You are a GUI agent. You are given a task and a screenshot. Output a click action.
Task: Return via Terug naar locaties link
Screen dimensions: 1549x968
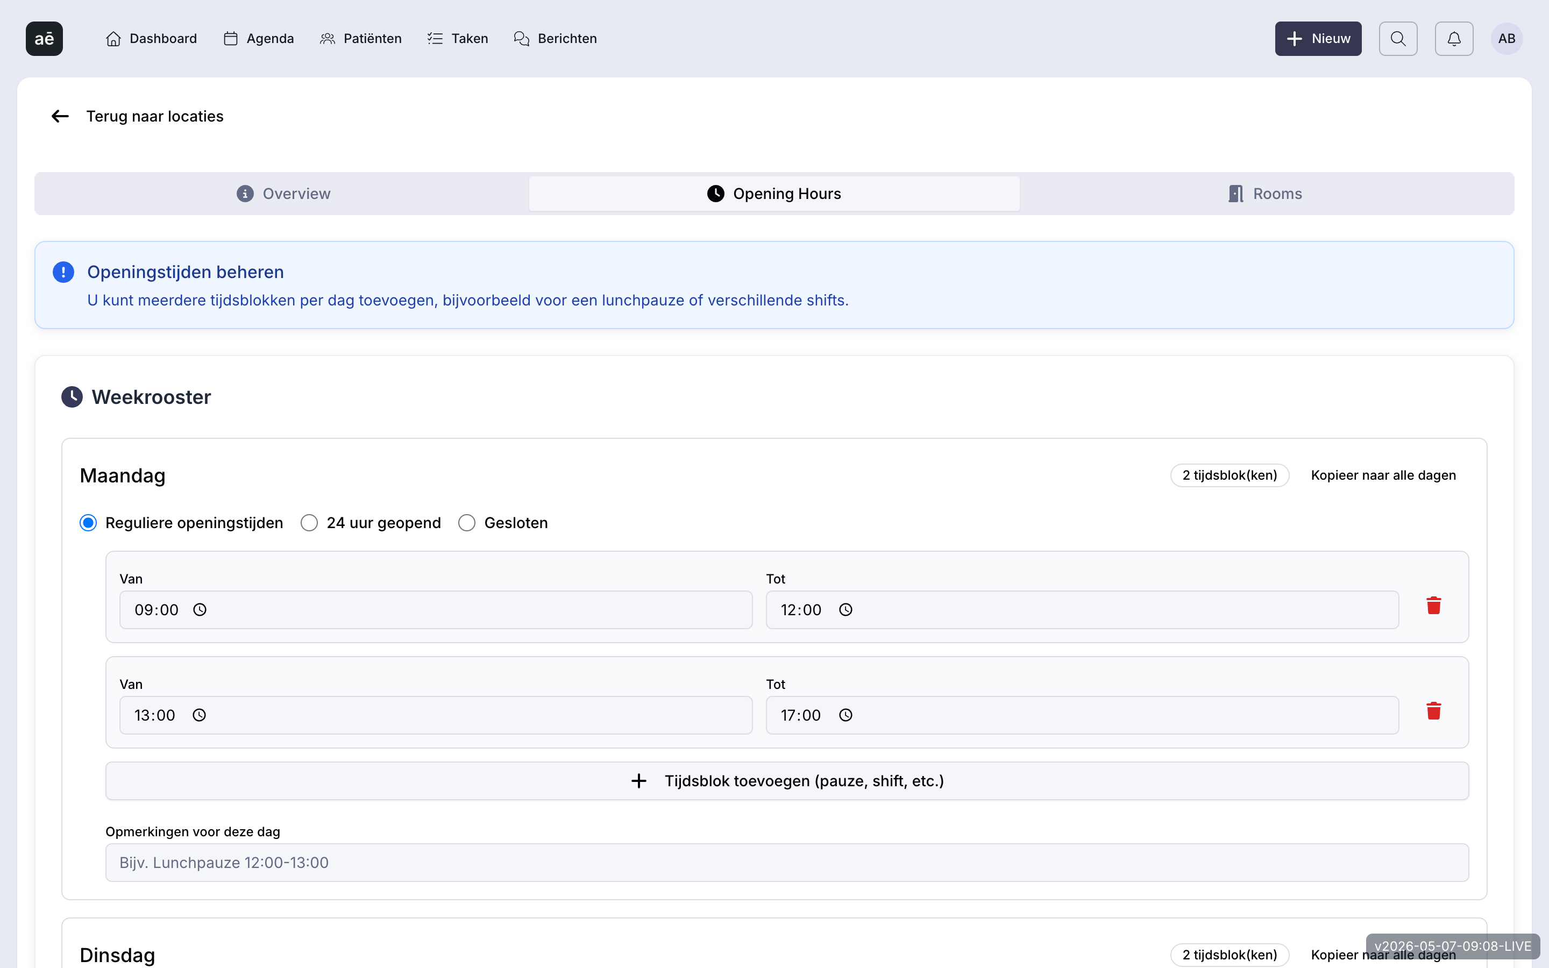point(155,116)
